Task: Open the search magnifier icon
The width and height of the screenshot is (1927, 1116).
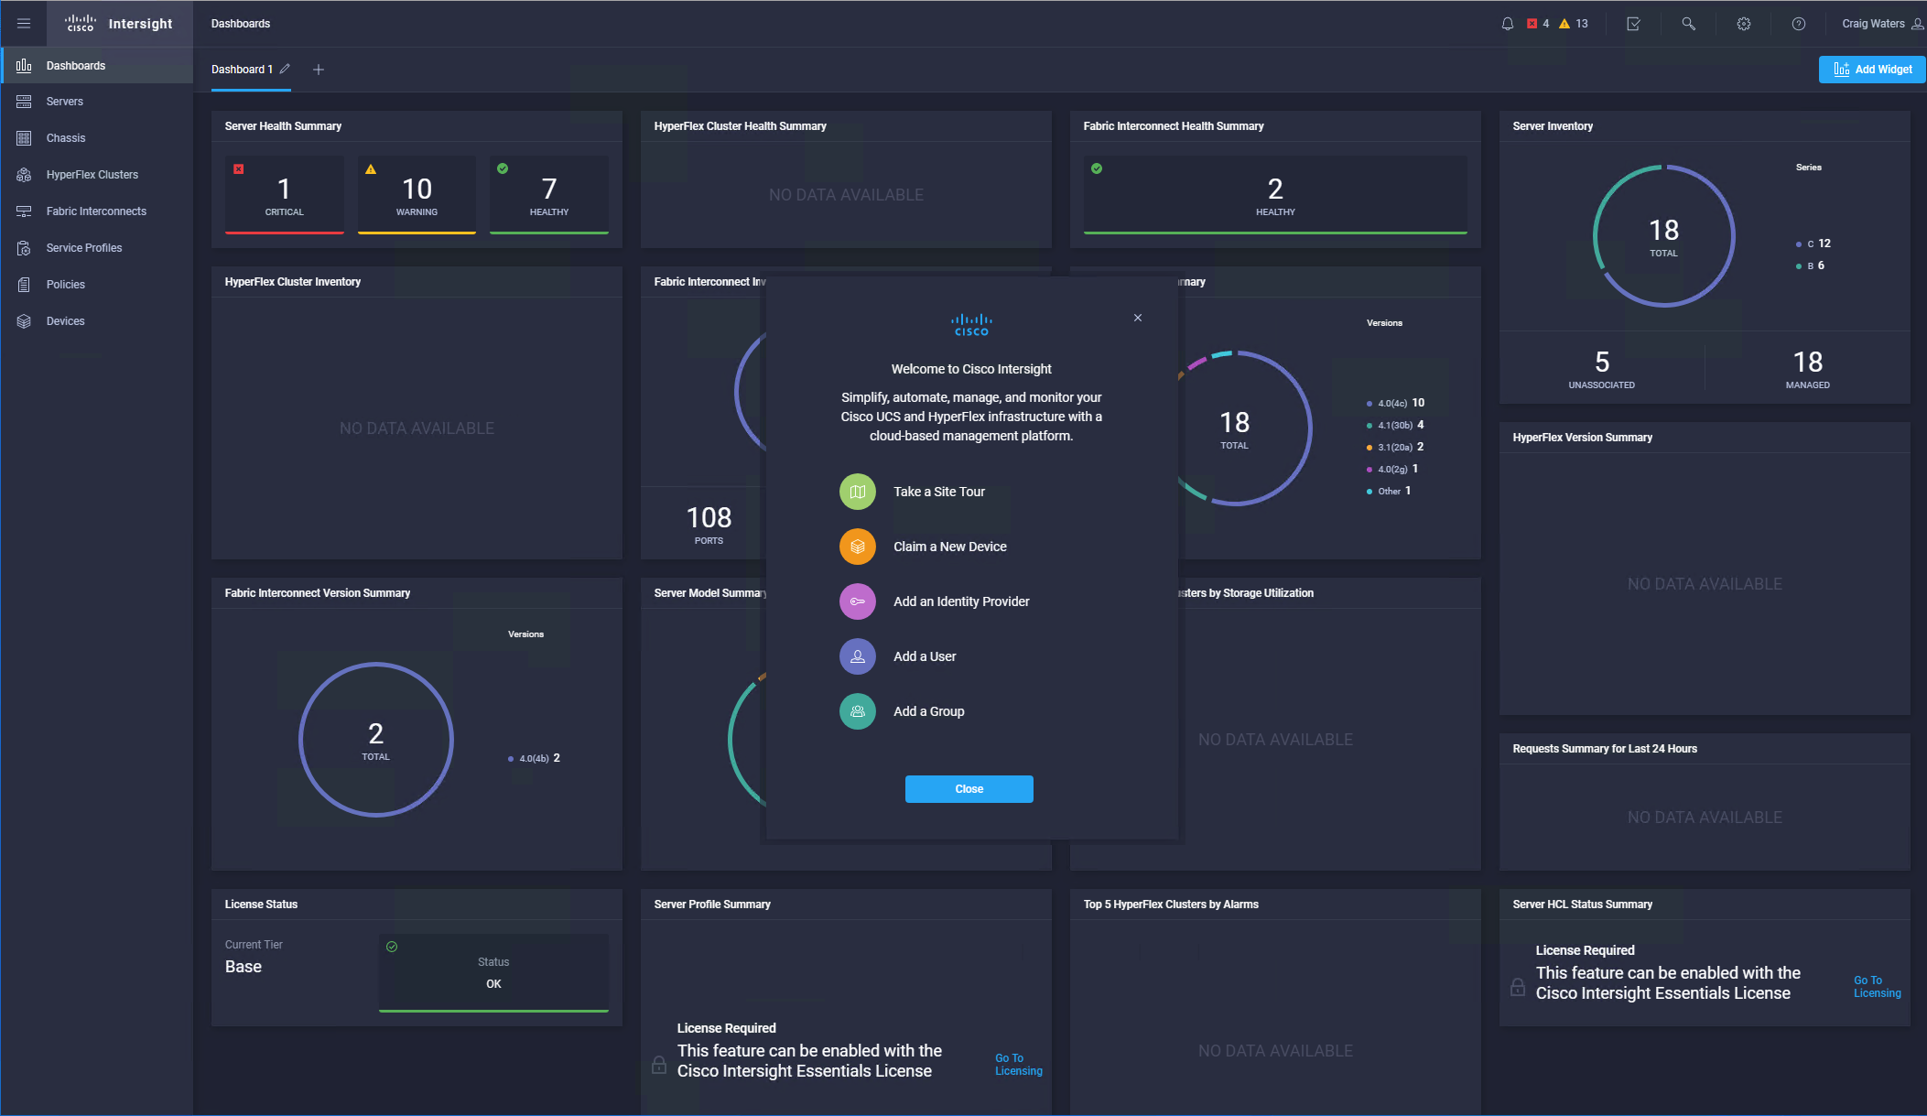Action: coord(1688,24)
